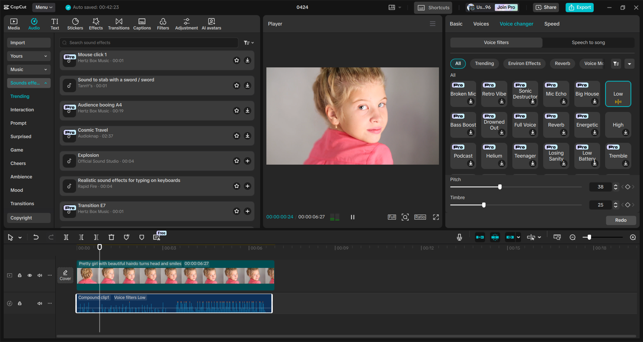Select the Split tool in the timeline toolbar
Screen dimensions: 643x342
pyautogui.click(x=66, y=237)
